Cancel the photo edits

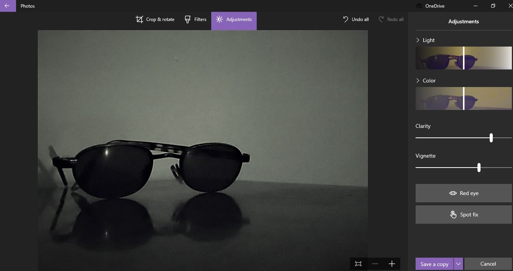click(x=488, y=264)
